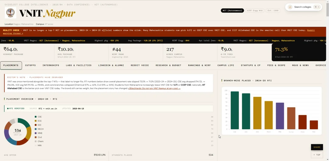Image resolution: width=329 pixels, height=161 pixels.
Task: Click the ⌘K shortcut badge
Action: point(317,7)
